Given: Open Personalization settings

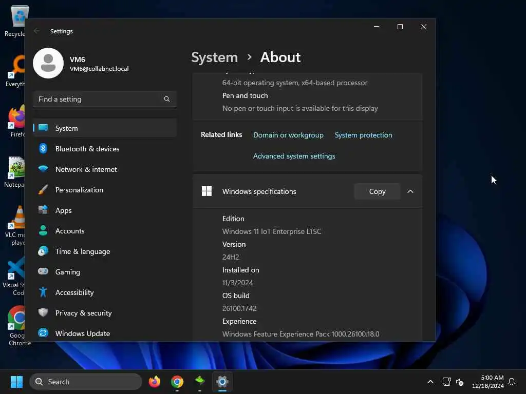Looking at the screenshot, I should pyautogui.click(x=105, y=190).
